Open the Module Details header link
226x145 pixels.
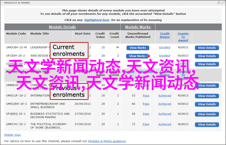tap(63, 27)
